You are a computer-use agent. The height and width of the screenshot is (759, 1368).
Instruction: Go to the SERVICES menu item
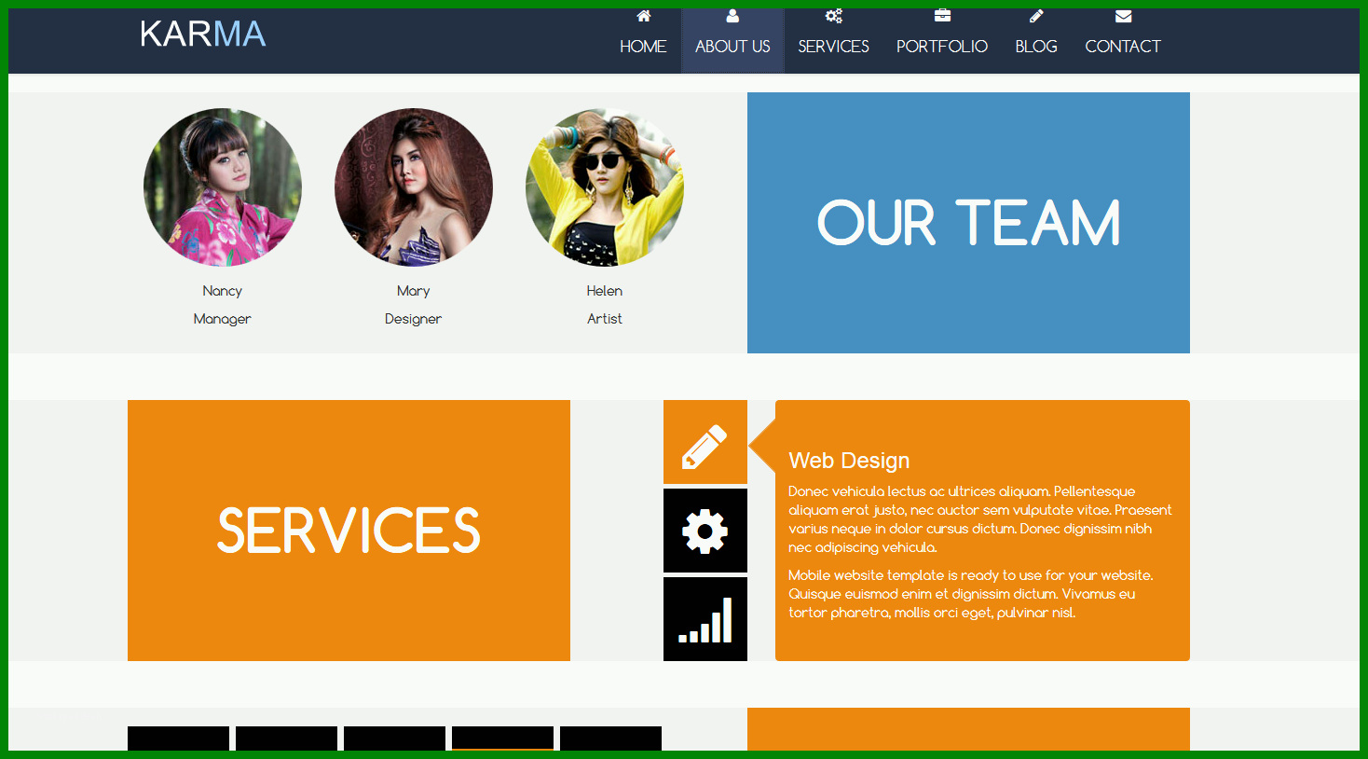(x=833, y=47)
